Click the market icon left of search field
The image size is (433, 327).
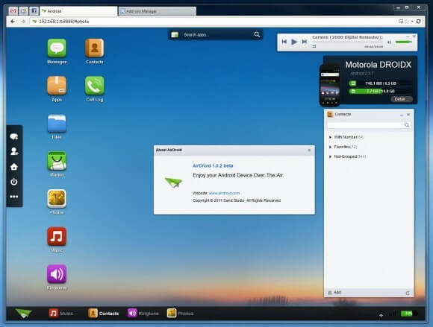coord(175,35)
